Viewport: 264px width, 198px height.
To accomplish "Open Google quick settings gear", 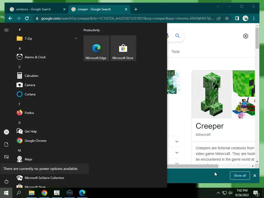I will [246, 36].
